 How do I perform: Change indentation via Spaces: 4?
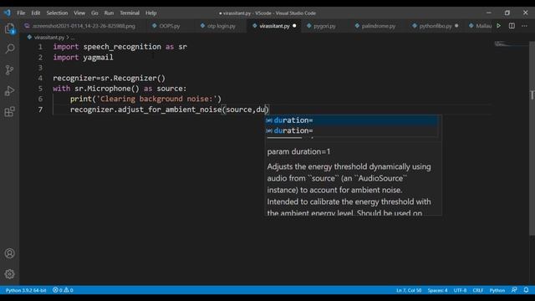tap(437, 290)
